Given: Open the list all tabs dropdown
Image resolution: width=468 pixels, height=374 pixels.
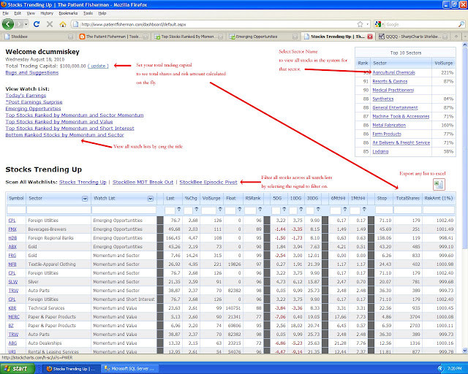Looking at the screenshot, I should coord(464,37).
